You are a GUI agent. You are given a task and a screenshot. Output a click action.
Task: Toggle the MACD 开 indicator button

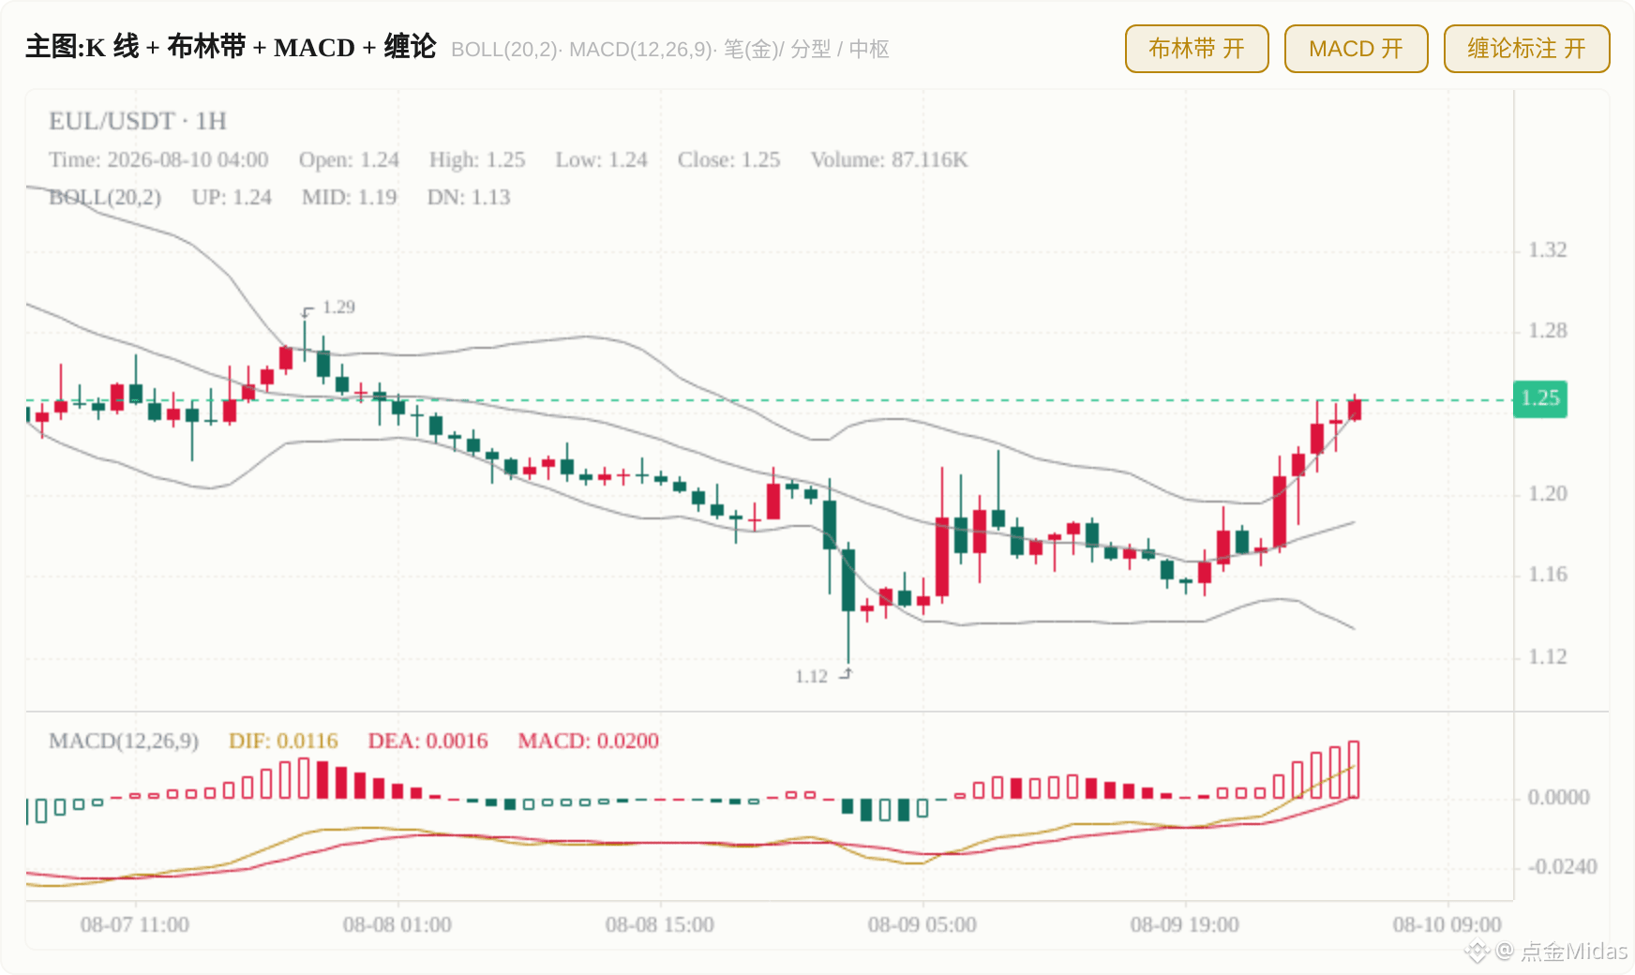[1356, 49]
